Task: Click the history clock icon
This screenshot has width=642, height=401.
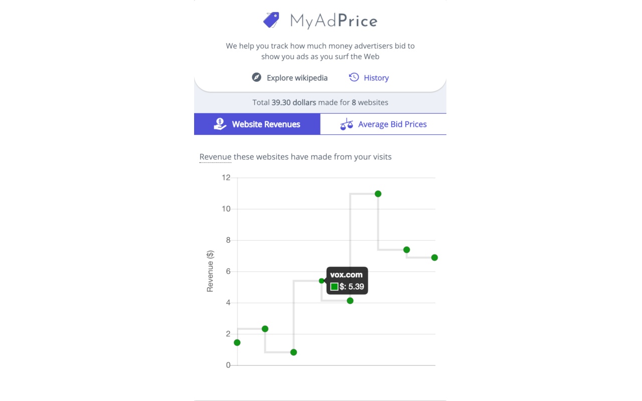Action: 354,77
